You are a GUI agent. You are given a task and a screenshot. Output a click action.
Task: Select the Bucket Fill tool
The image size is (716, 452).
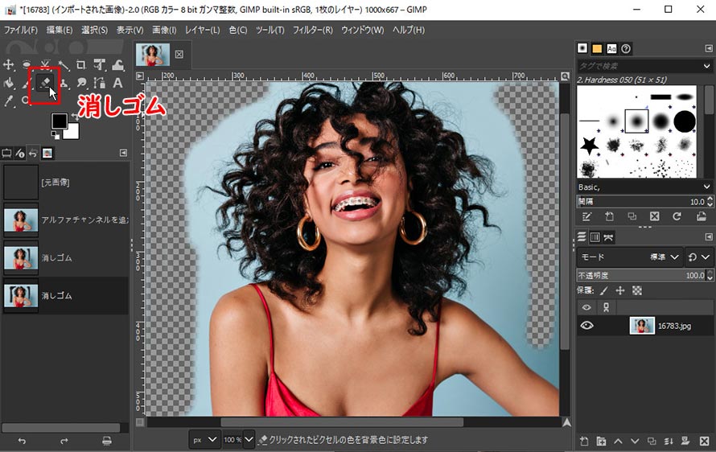pyautogui.click(x=9, y=83)
